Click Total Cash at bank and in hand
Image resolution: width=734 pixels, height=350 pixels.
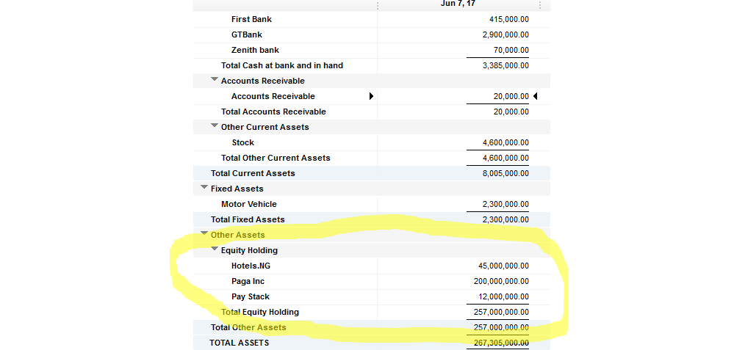point(282,65)
